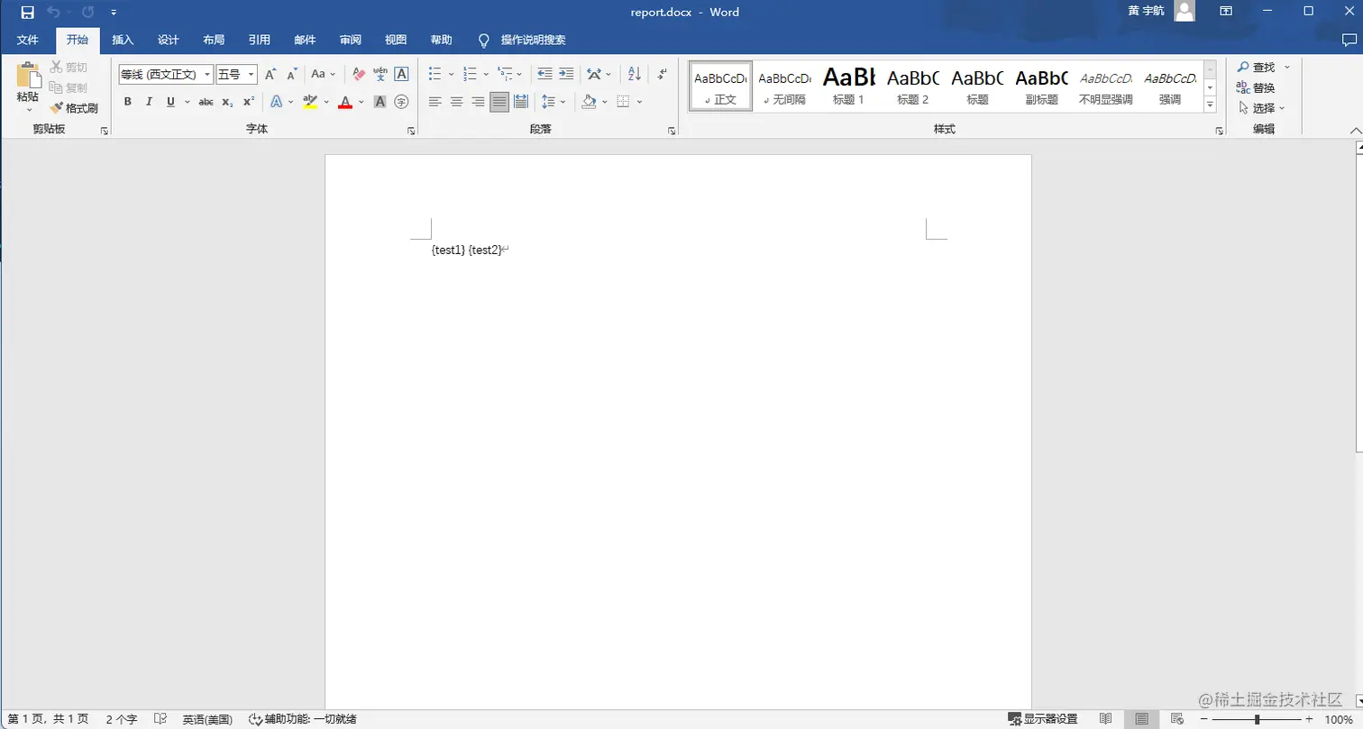Apply the yellow text highlight color
The width and height of the screenshot is (1363, 729).
pyautogui.click(x=310, y=102)
